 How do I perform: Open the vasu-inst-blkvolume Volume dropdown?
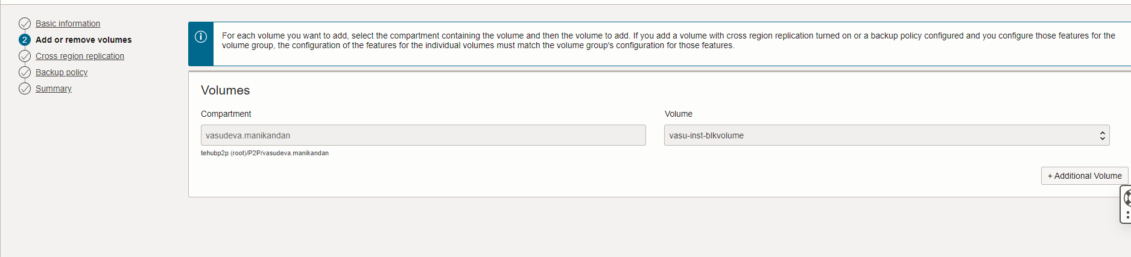click(887, 135)
